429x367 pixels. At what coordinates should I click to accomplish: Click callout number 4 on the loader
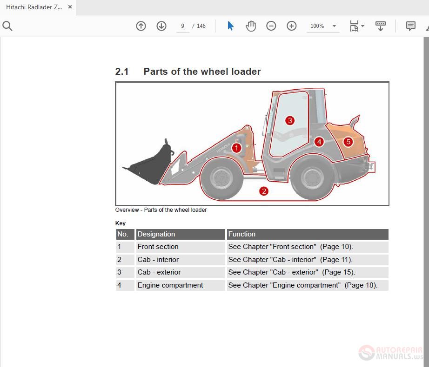(319, 142)
